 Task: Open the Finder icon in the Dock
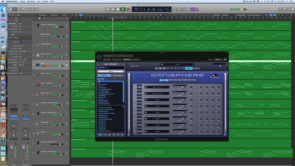click(x=3, y=9)
